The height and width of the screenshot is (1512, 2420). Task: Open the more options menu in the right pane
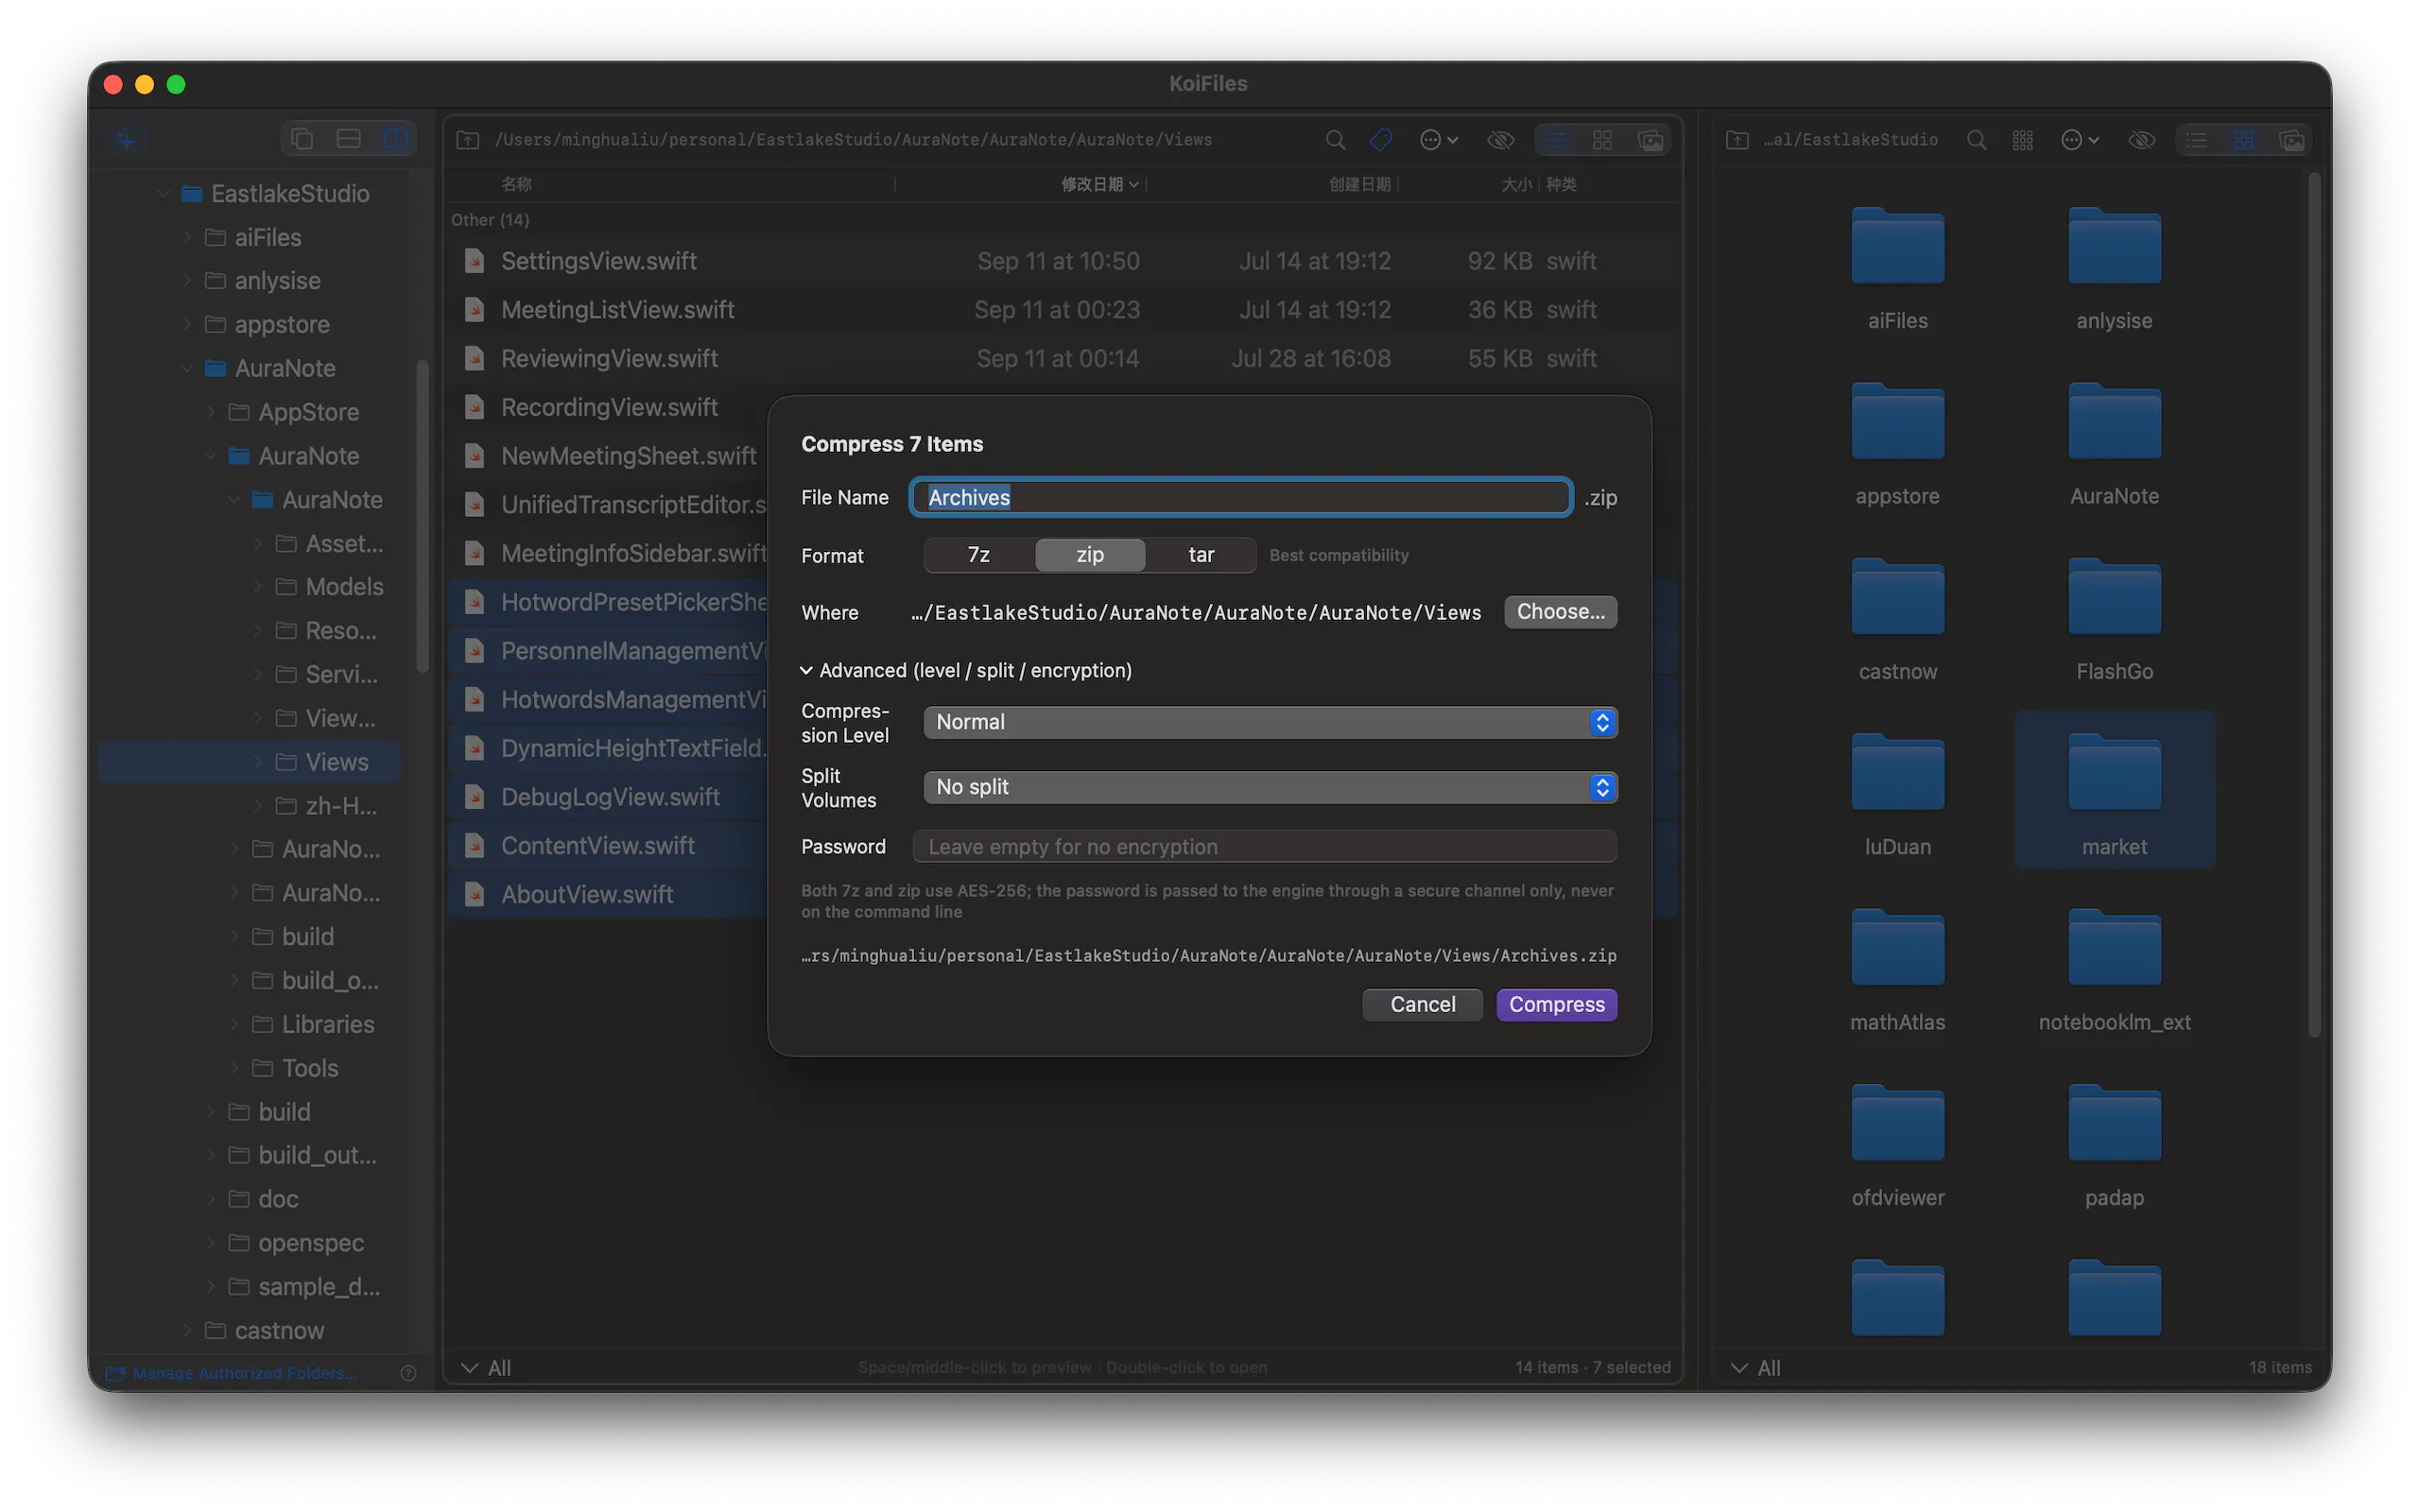2079,140
